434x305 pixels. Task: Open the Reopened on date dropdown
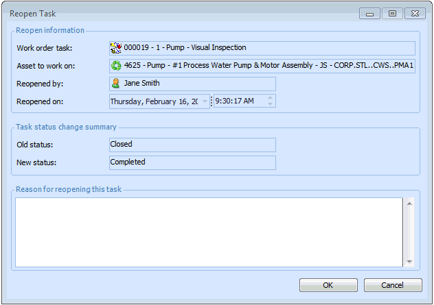(x=205, y=101)
